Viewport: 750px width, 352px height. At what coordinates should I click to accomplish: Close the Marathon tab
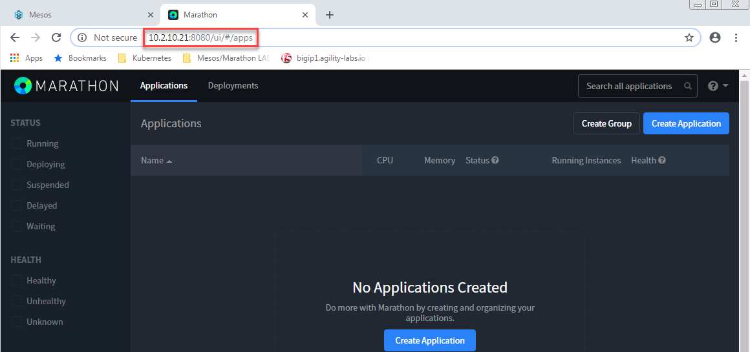coord(305,15)
